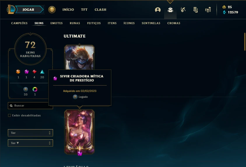This screenshot has height=167, width=246.
Task: Click the Buscar search field
Action: point(30,106)
